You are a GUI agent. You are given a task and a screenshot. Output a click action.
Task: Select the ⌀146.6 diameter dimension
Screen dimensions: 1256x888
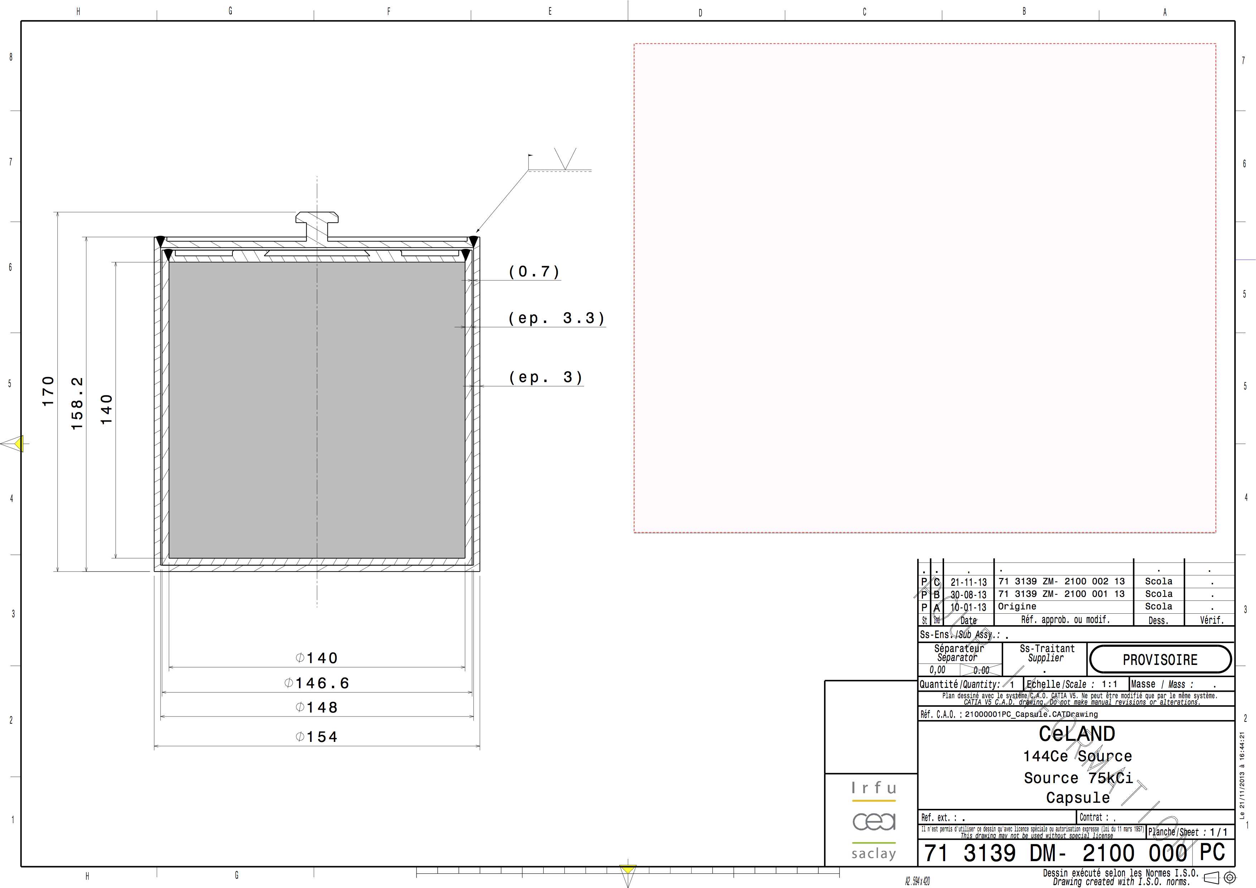(317, 683)
